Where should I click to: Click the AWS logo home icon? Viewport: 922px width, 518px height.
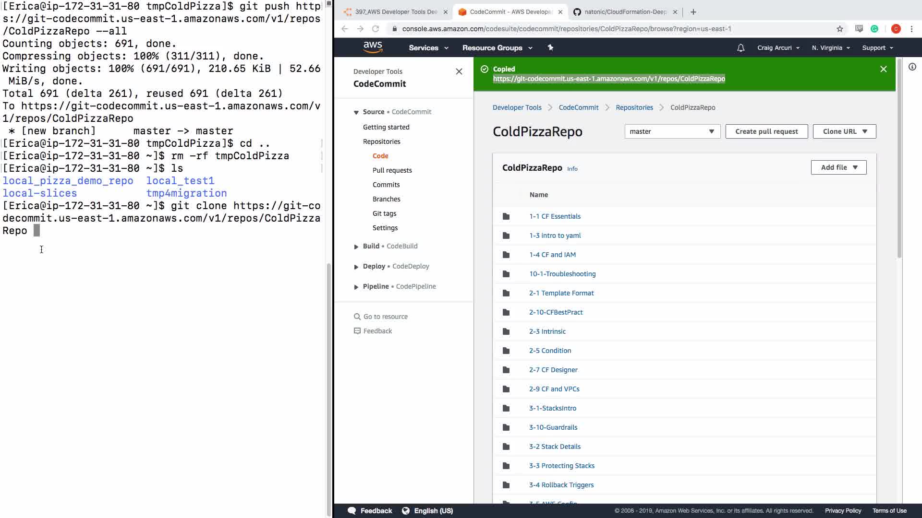tap(373, 47)
